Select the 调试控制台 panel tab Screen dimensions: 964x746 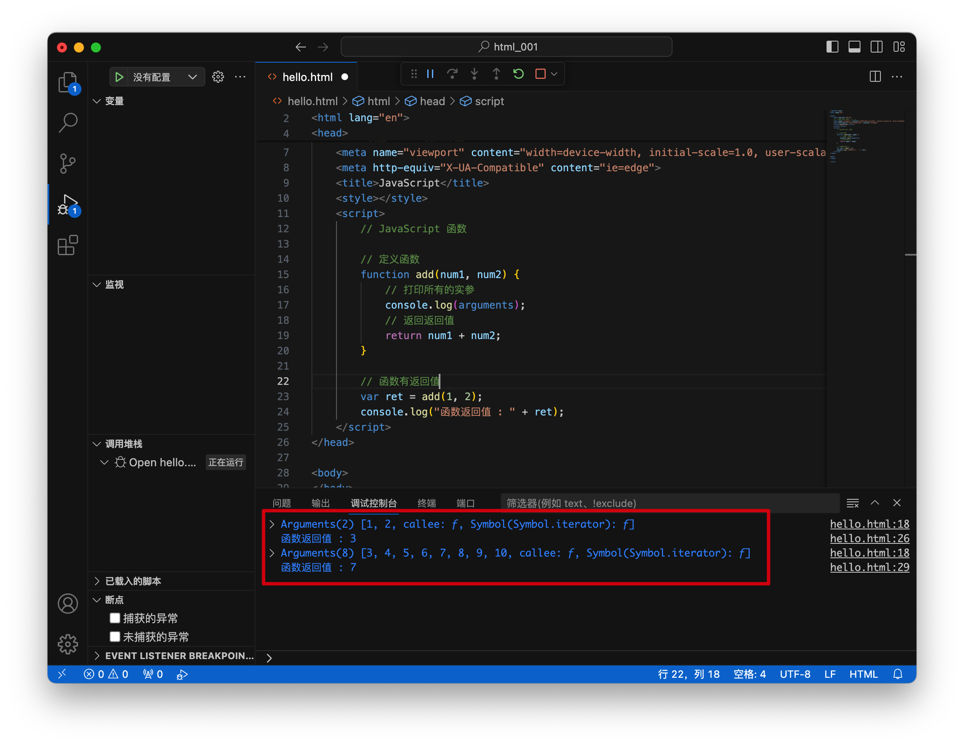pos(373,503)
